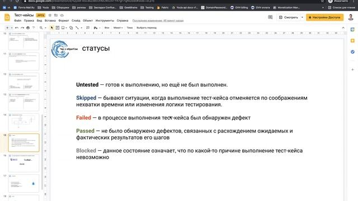This screenshot has height=201, width=358.
Task: Open the Слайд menu
Action: click(76, 21)
